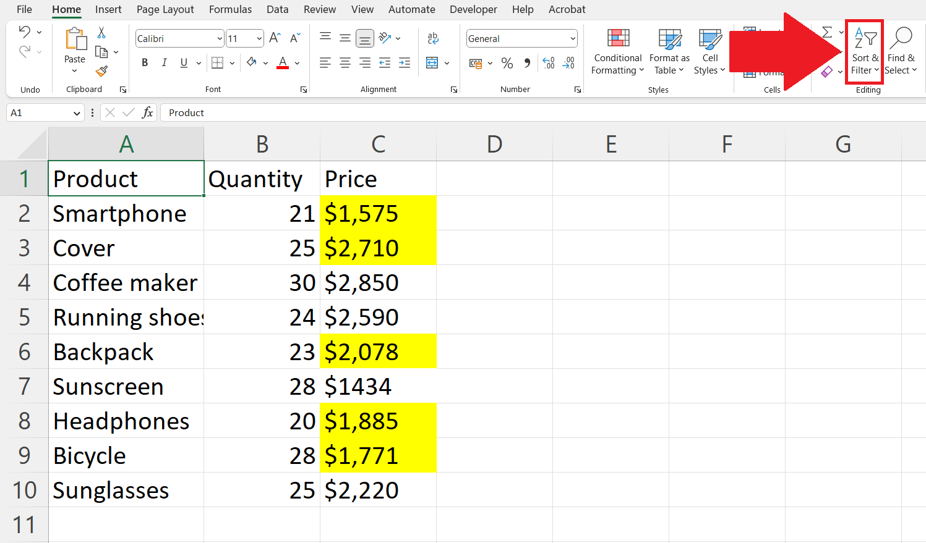Select the Wrap Text icon

click(433, 38)
